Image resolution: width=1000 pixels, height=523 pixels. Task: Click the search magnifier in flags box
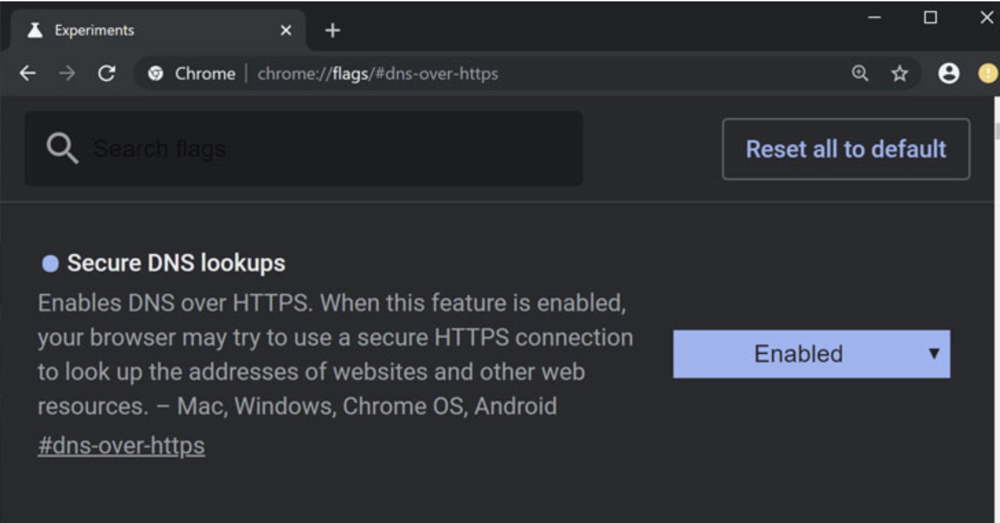click(62, 149)
